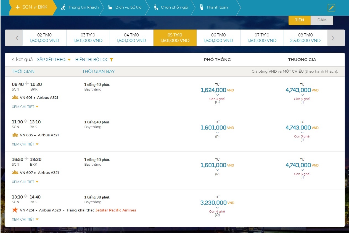Expand economy fare 1,624,000 VND on VN 601
The width and height of the screenshot is (349, 233).
click(x=217, y=90)
